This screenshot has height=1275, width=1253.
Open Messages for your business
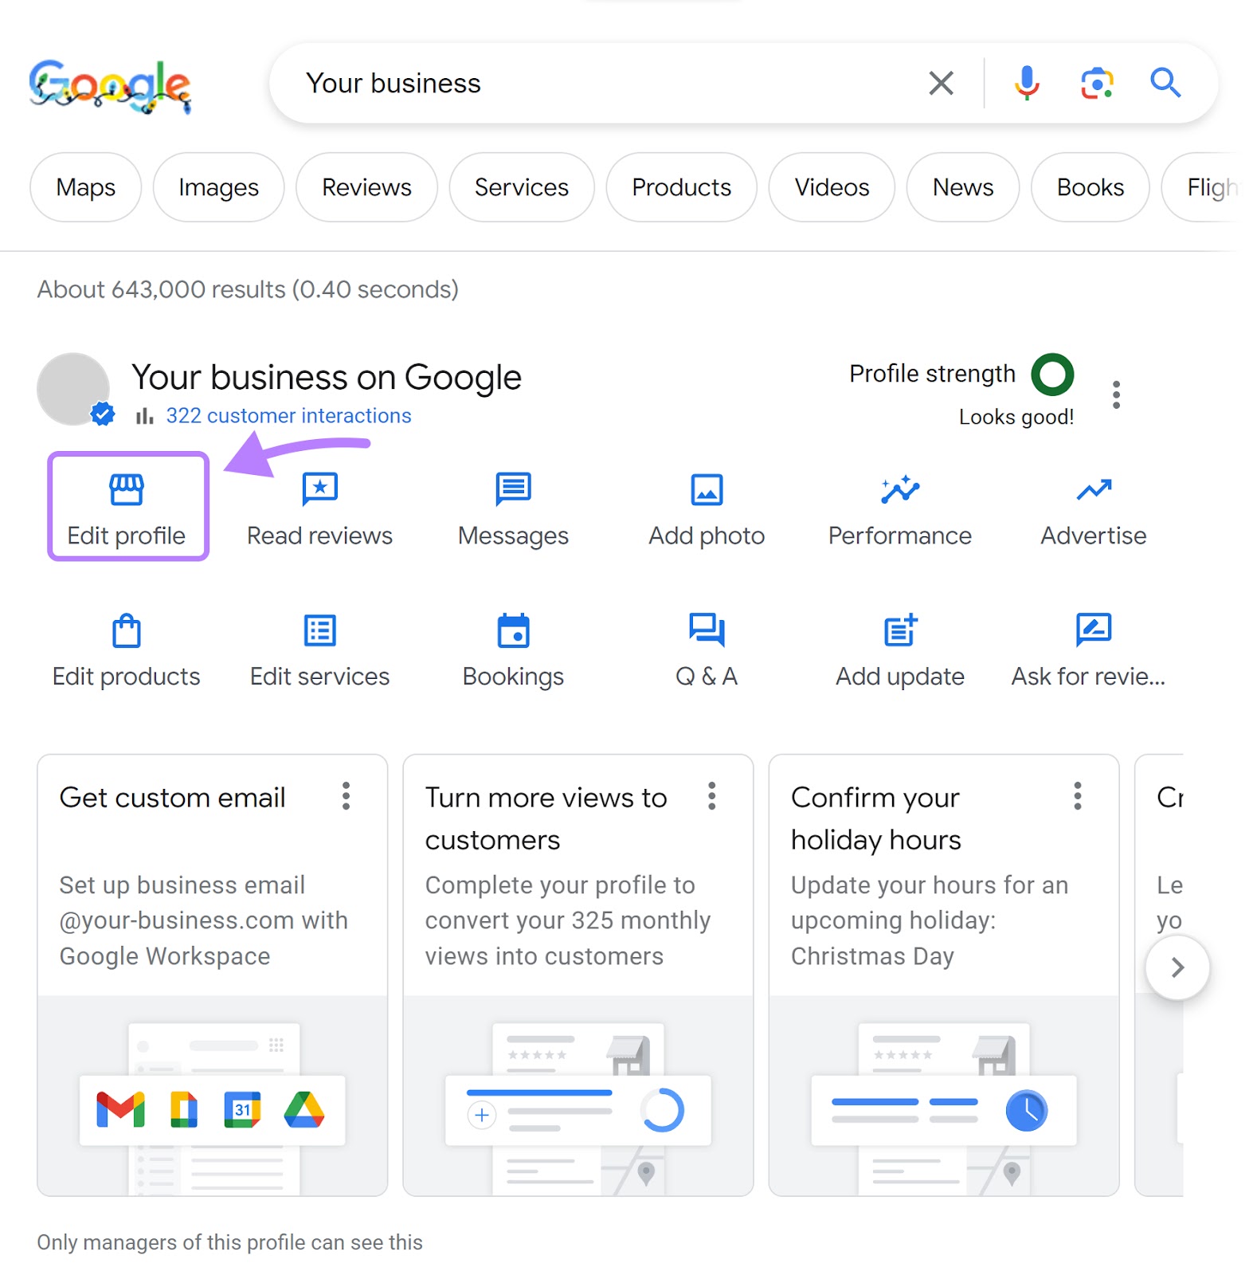512,489
